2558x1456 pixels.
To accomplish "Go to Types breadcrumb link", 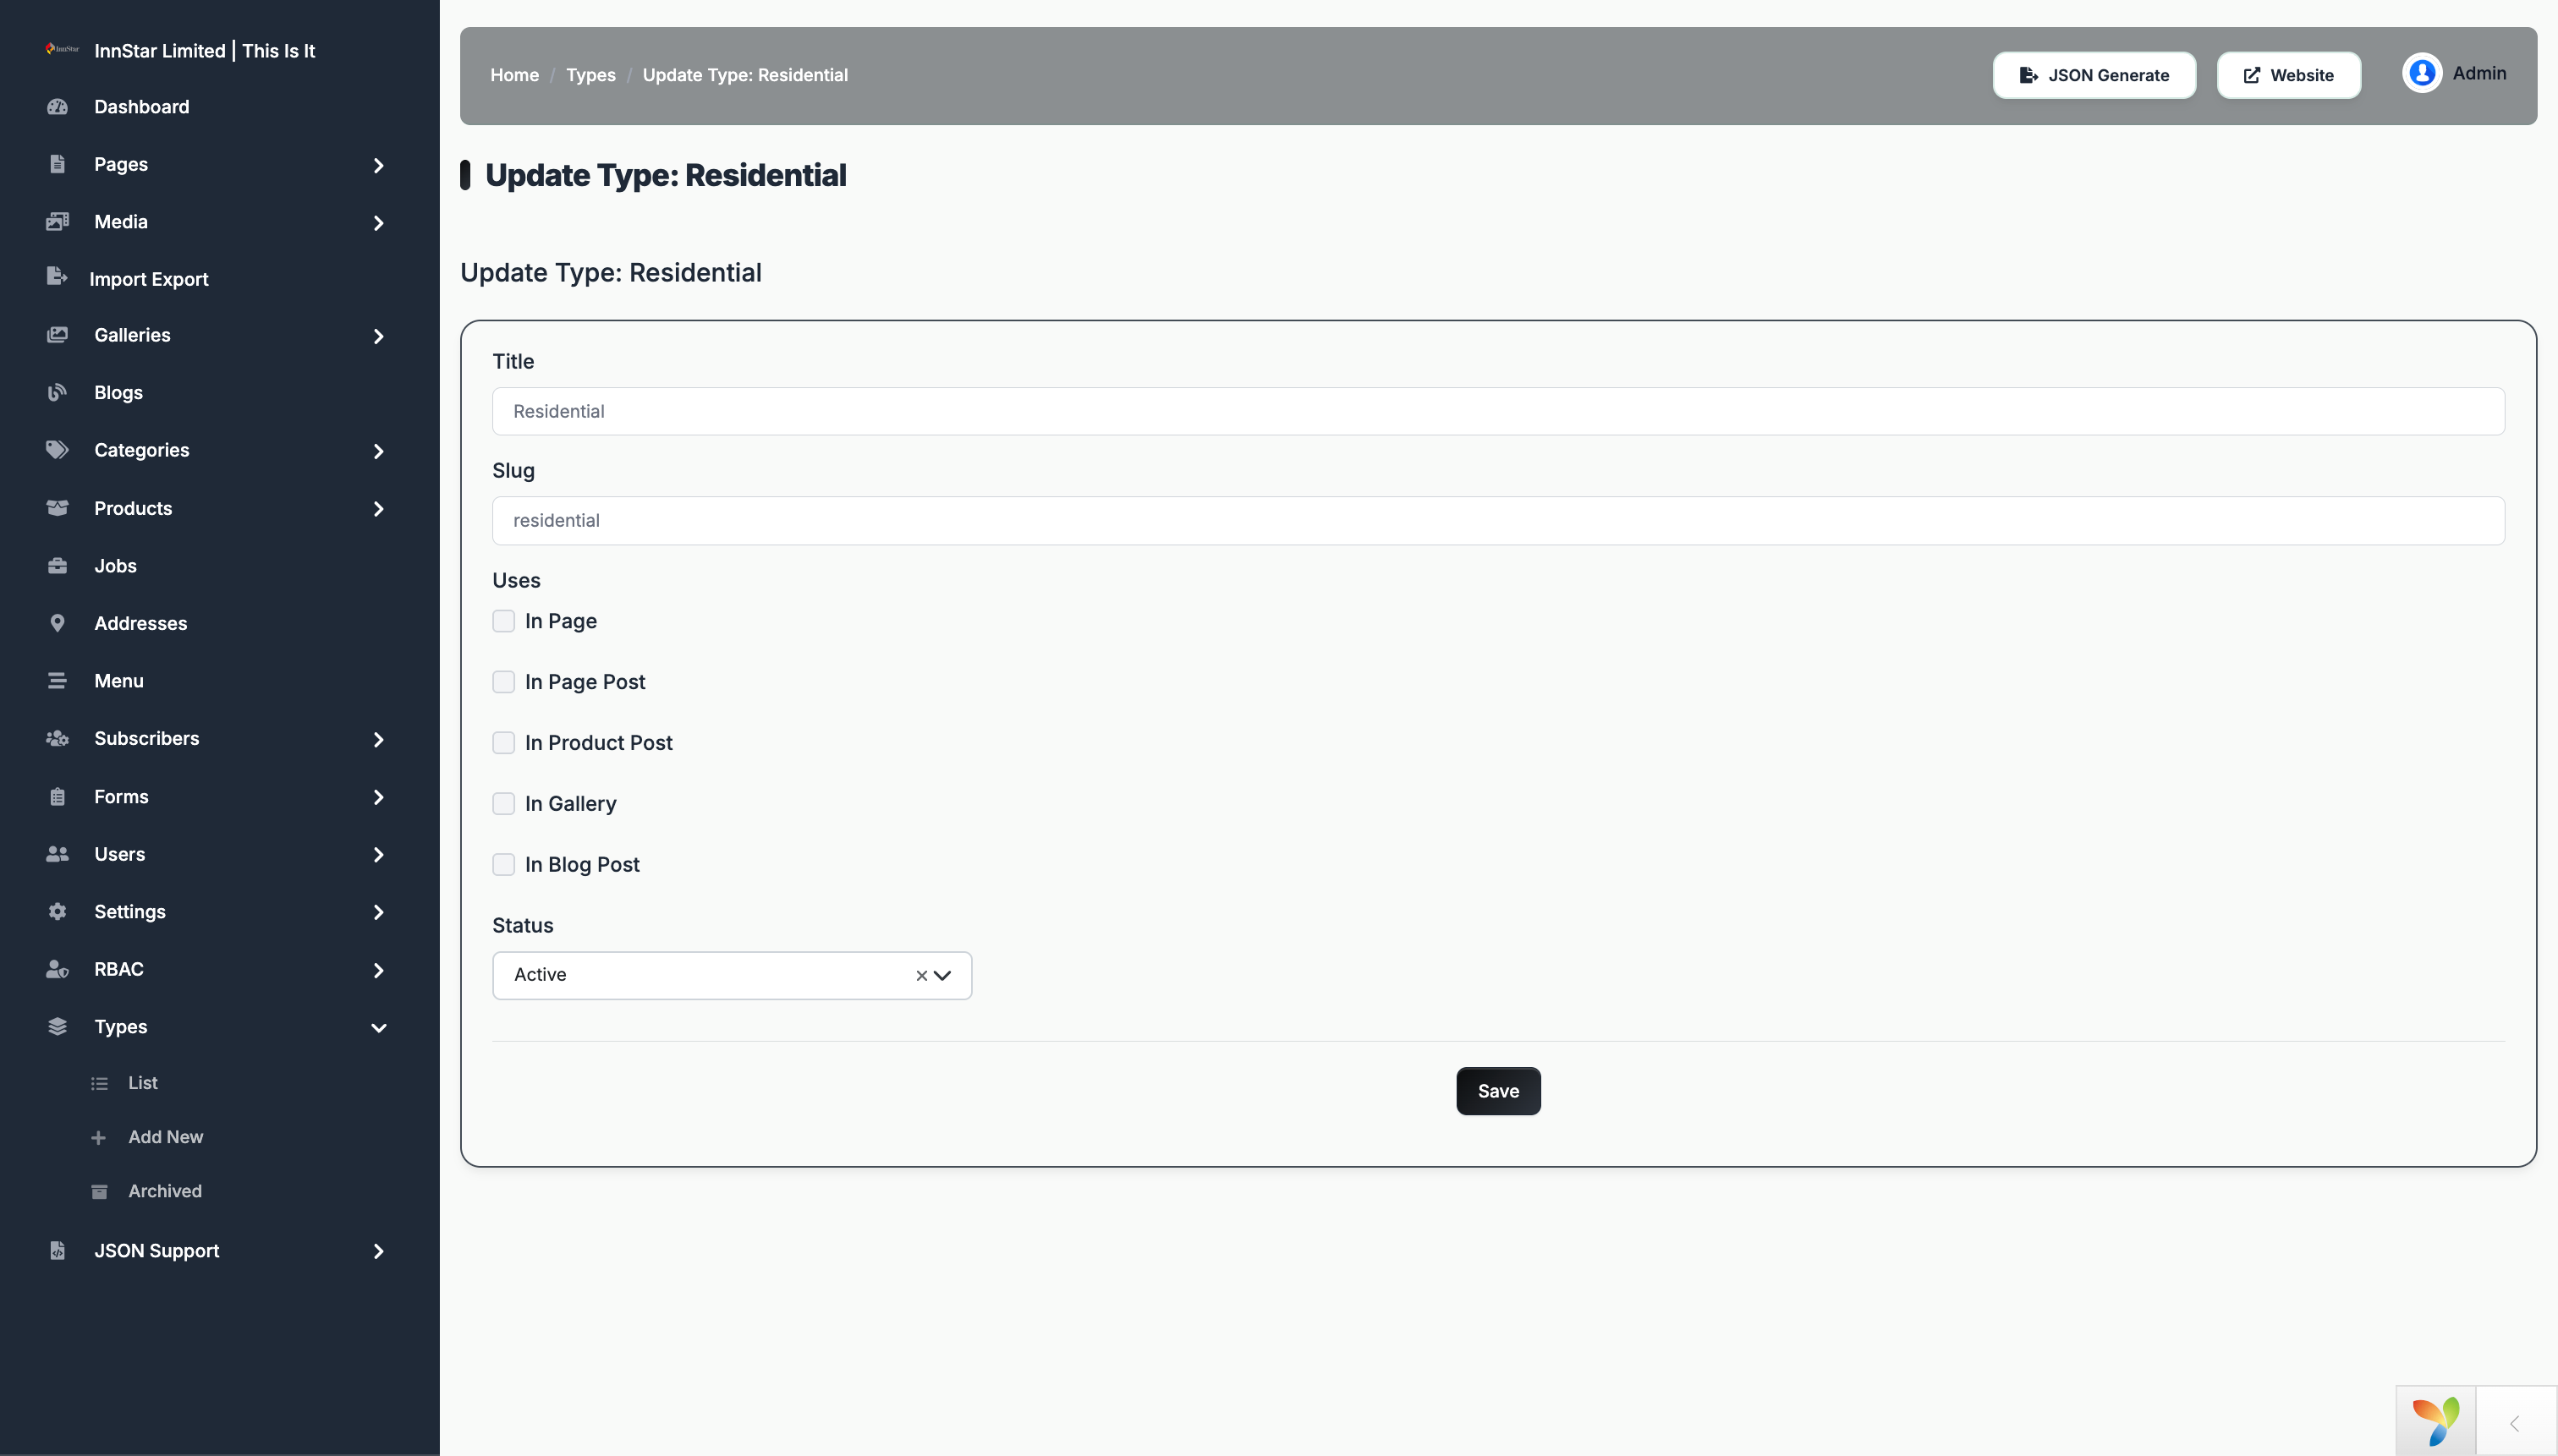I will [590, 75].
